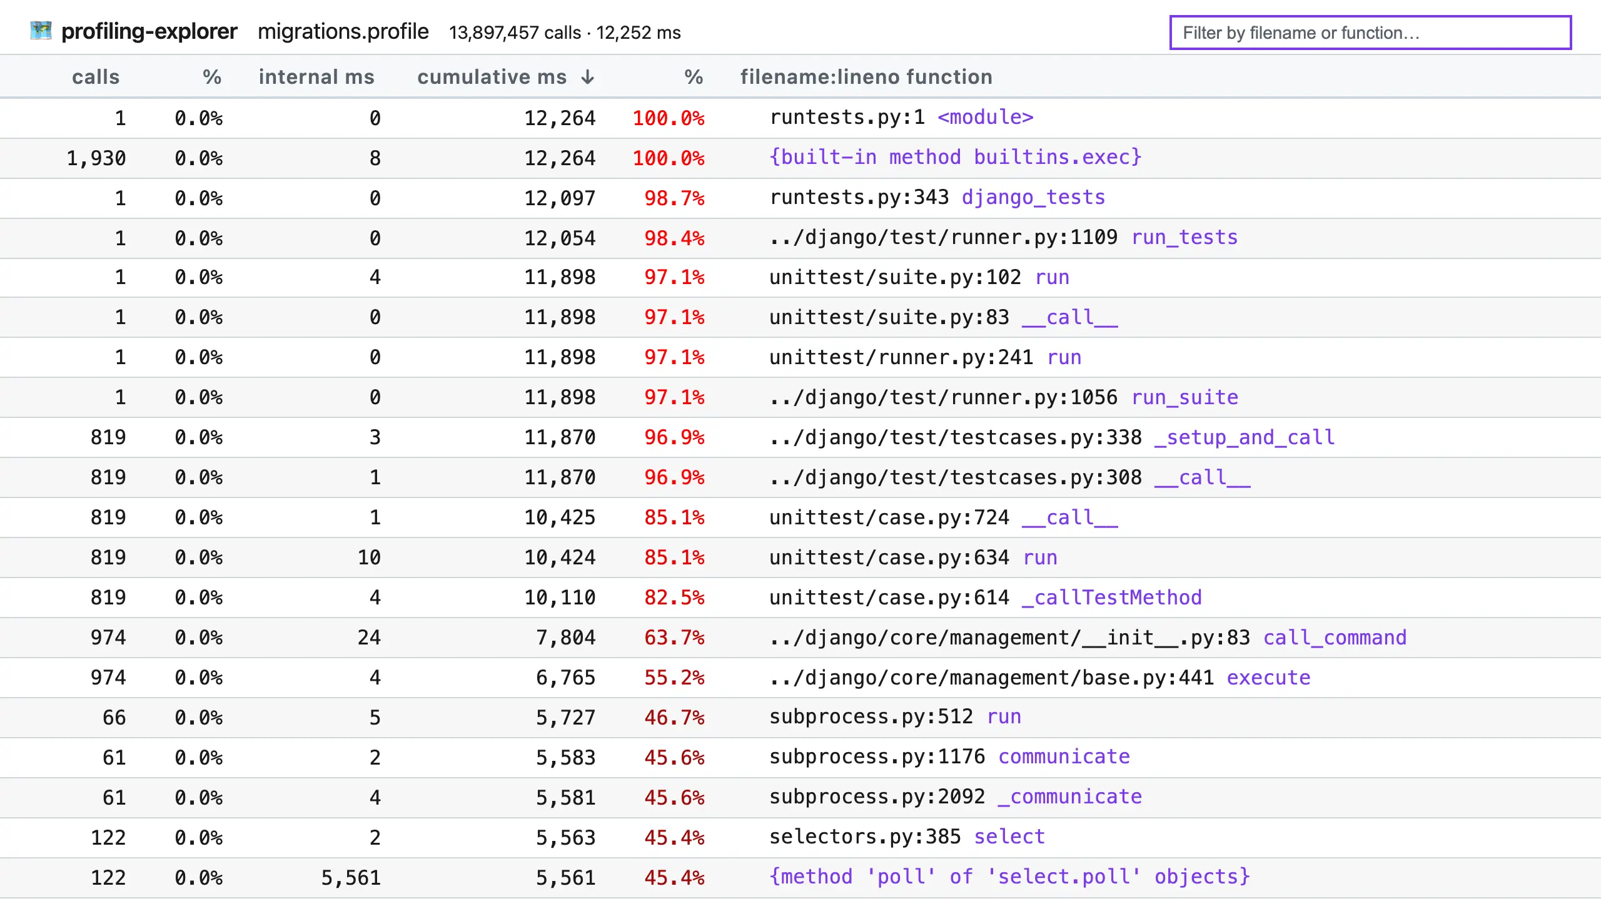Open the <module> function link
The height and width of the screenshot is (901, 1601).
pos(984,117)
